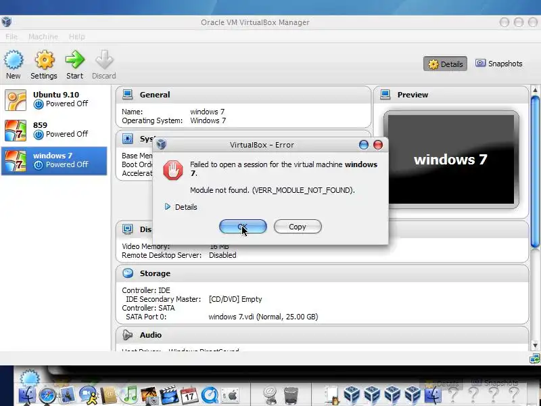Click the details pane vertical scrollbar thumb
The width and height of the screenshot is (541, 406).
point(535,172)
